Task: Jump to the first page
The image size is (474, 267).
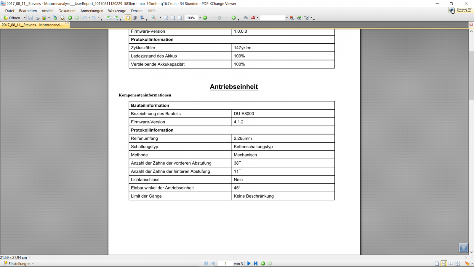Action: [x=206, y=263]
